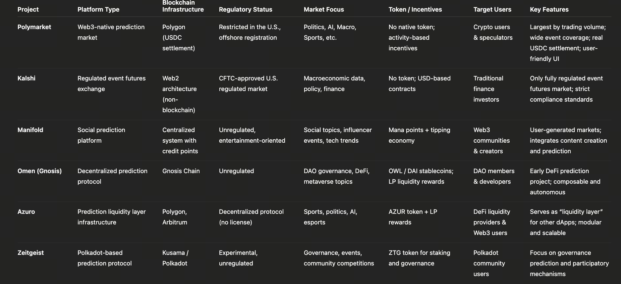Click the Market Focus column header
The image size is (621, 284).
[324, 9]
